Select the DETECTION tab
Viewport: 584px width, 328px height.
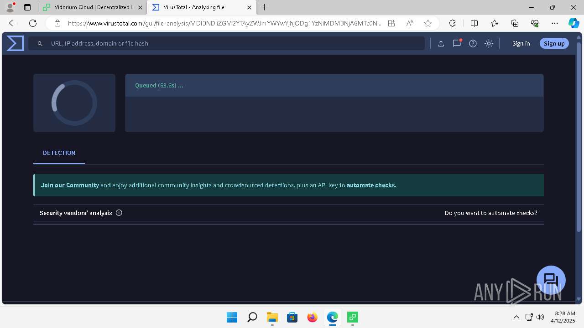click(59, 153)
